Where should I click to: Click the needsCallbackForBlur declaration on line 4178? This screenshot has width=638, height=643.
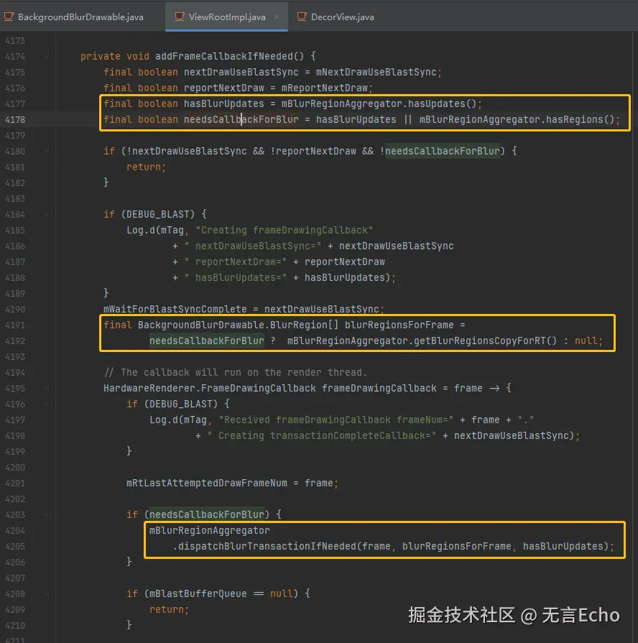click(241, 120)
